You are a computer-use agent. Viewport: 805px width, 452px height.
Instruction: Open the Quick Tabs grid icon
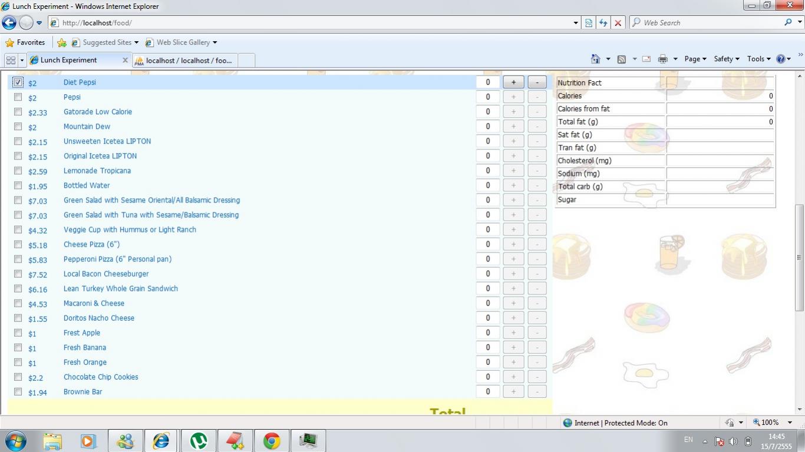pyautogui.click(x=11, y=60)
